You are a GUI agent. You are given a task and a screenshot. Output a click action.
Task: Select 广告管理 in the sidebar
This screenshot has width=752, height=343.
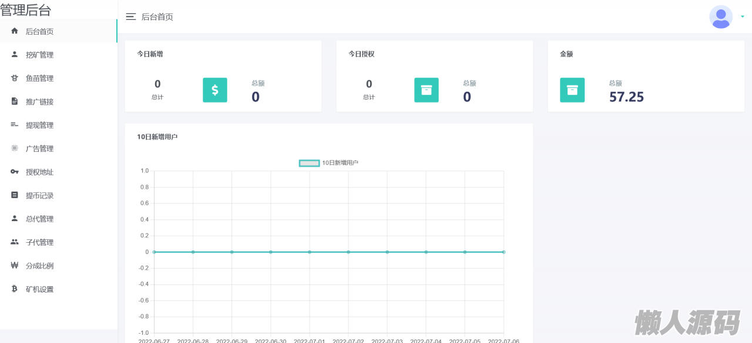pos(39,148)
